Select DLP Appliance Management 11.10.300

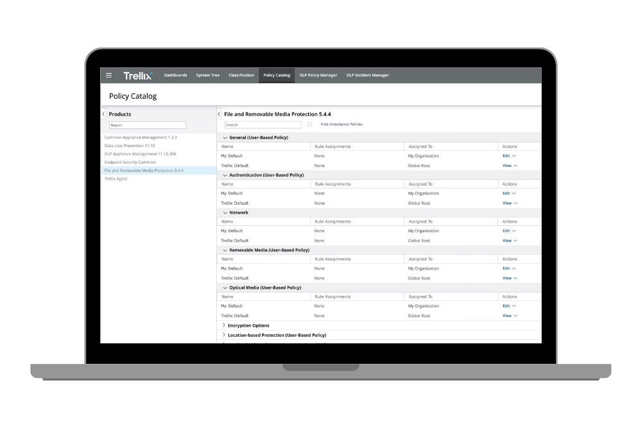tap(140, 154)
